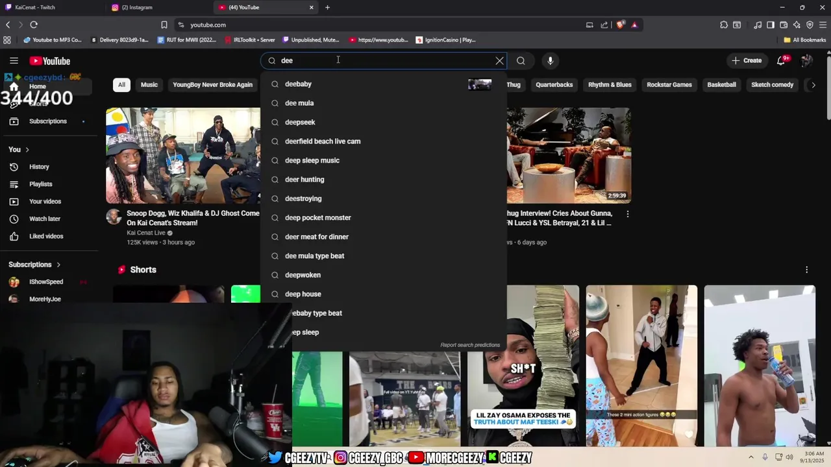Clear the search box with the X
This screenshot has width=831, height=467.
pyautogui.click(x=499, y=61)
